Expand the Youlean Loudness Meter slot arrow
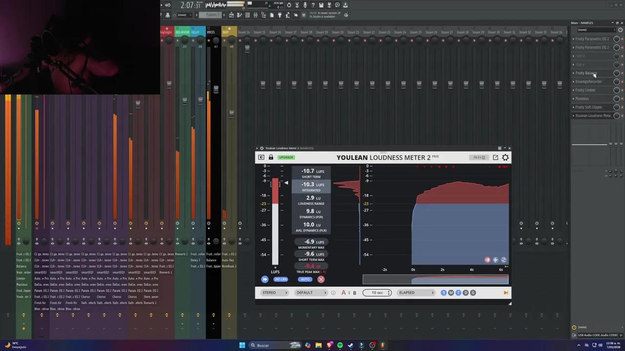This screenshot has height=351, width=625. point(573,116)
